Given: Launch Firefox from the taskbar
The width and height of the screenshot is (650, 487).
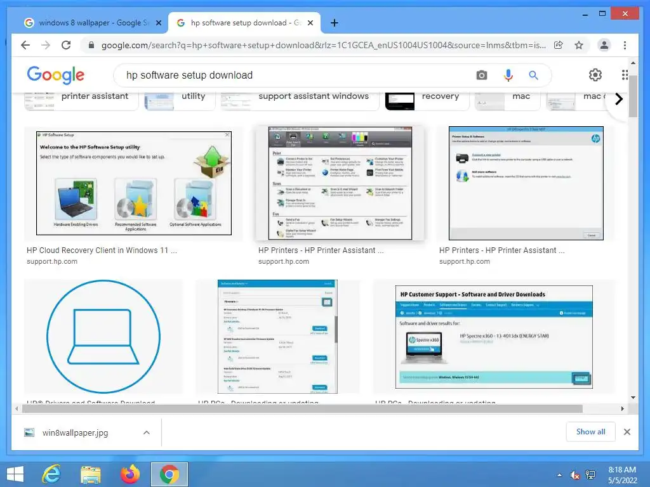Looking at the screenshot, I should (129, 474).
